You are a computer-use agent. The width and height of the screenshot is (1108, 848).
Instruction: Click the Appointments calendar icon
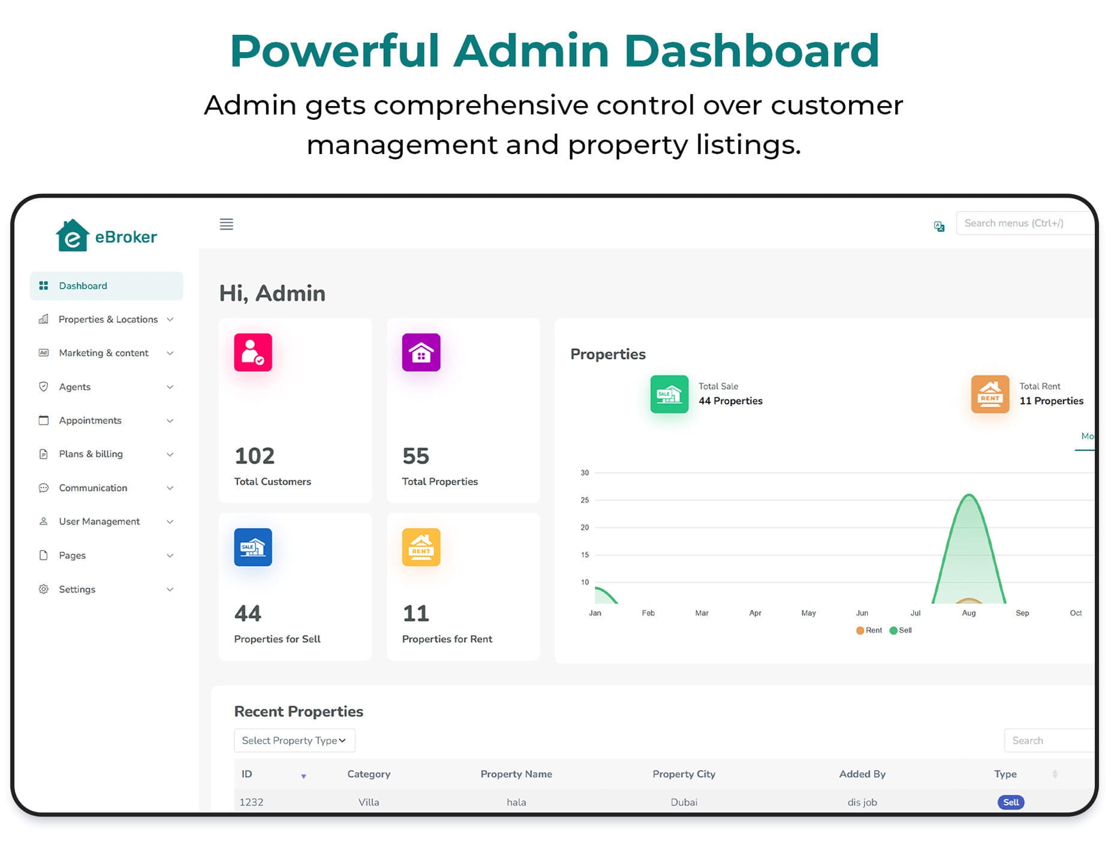[x=43, y=420]
